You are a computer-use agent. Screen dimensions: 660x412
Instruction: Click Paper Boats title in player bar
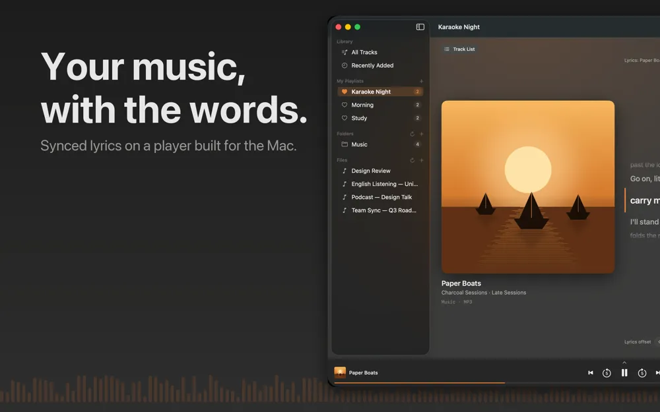(x=363, y=372)
